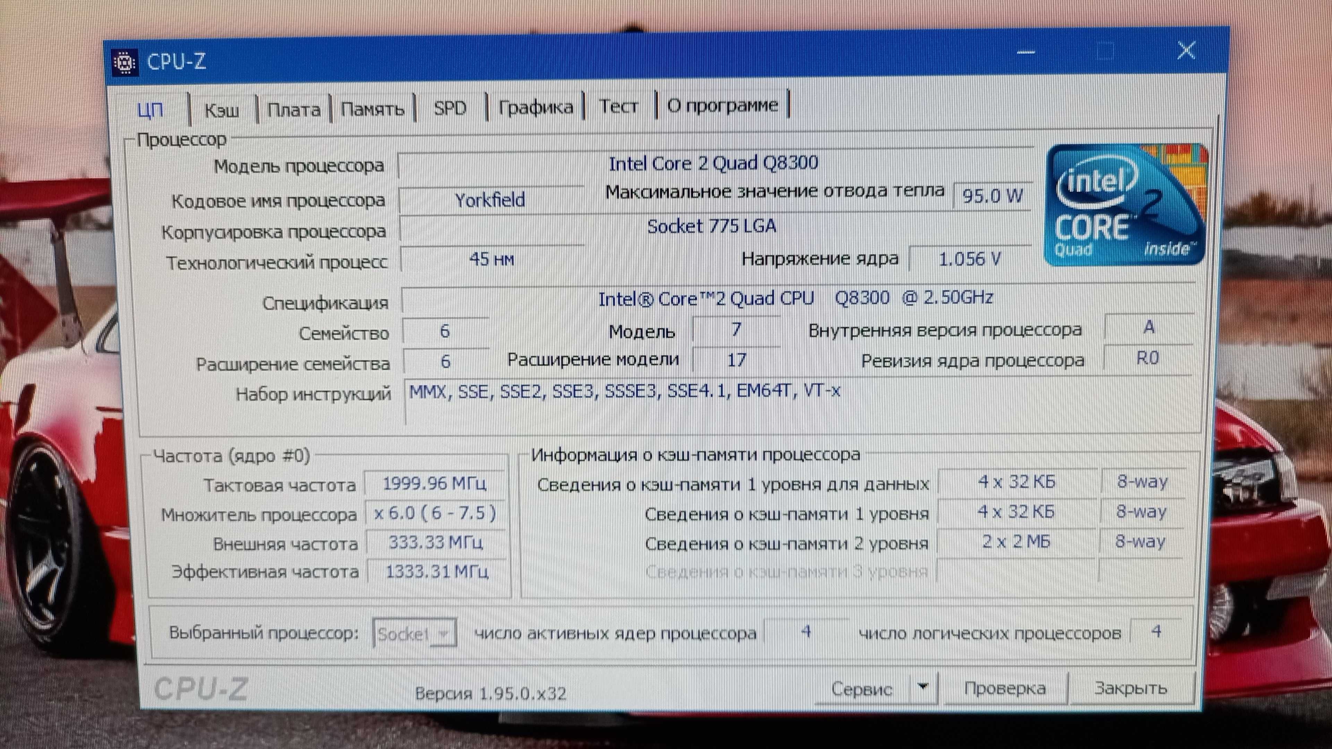Minimize the CPU-Z window
The width and height of the screenshot is (1332, 749).
point(1026,52)
